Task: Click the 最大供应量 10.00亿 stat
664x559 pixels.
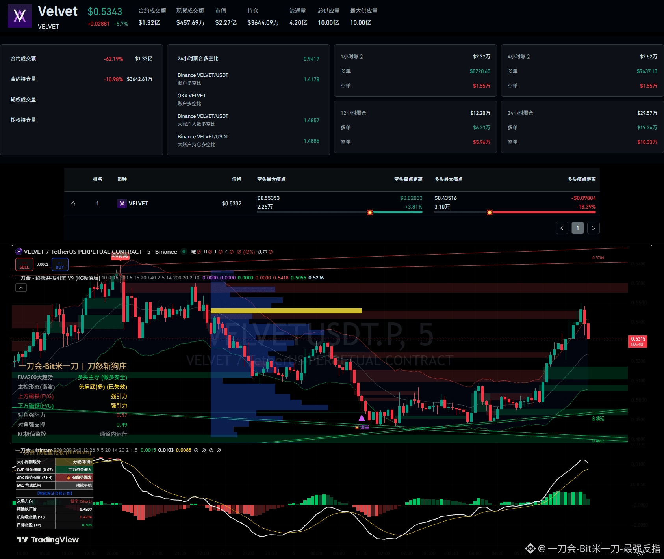Action: [364, 17]
